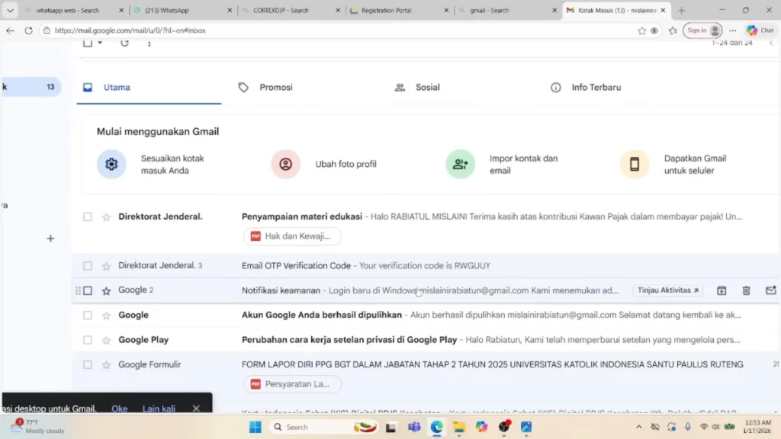This screenshot has height=439, width=781.
Task: Switch to the Promosi tab
Action: click(x=276, y=87)
